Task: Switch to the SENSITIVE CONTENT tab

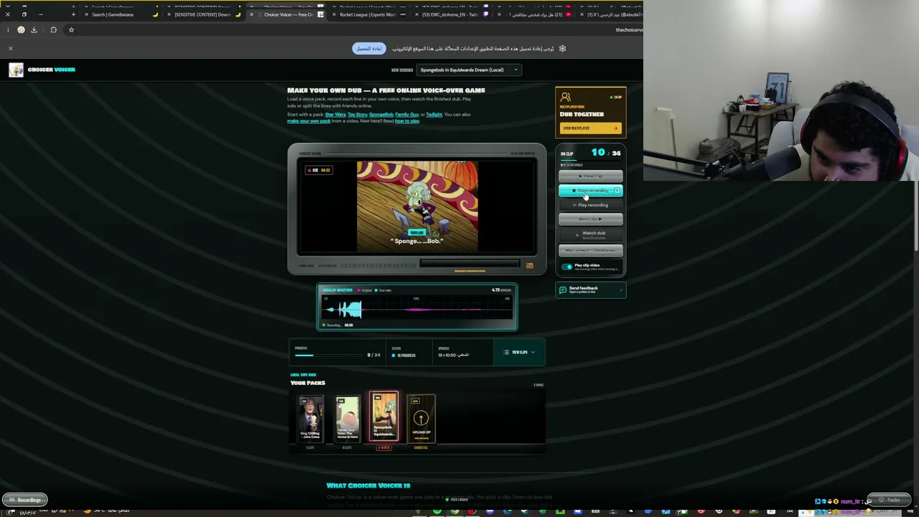Action: pyautogui.click(x=205, y=14)
